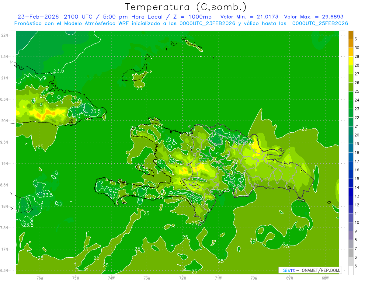Click the colorbar segment between 25 and 26
365x282 pixels.
351,87
